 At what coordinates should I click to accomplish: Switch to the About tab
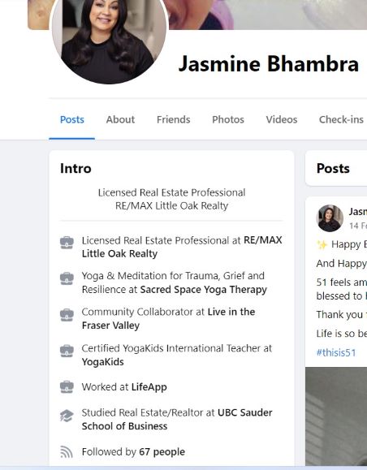[x=120, y=119]
